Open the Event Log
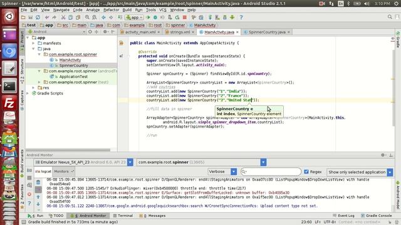401x225 pixels. coord(343,216)
